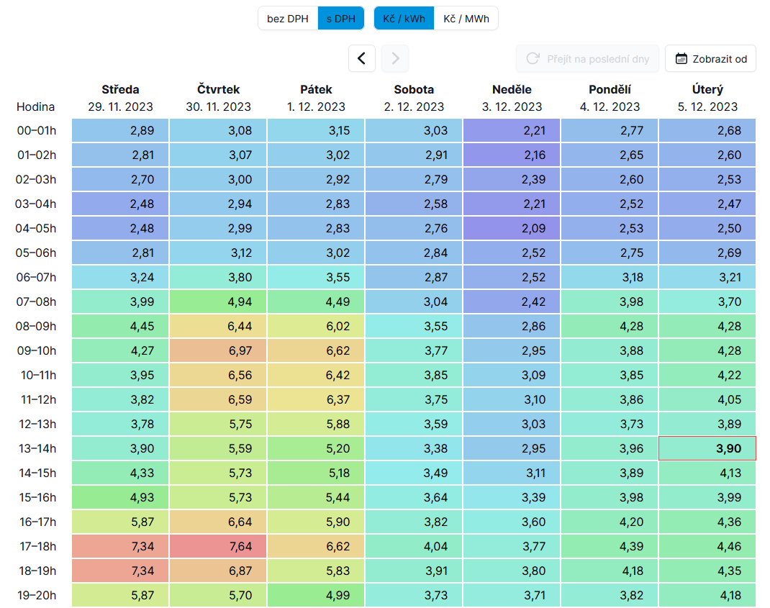The image size is (770, 608).
Task: Click the Sobota 2. 12. 2023 header
Action: click(x=414, y=98)
